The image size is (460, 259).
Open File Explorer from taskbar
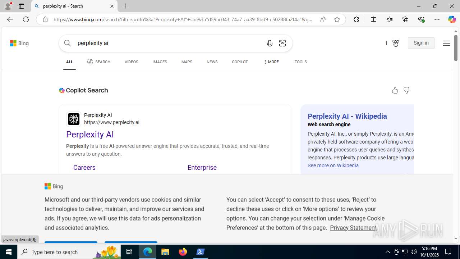point(165,252)
